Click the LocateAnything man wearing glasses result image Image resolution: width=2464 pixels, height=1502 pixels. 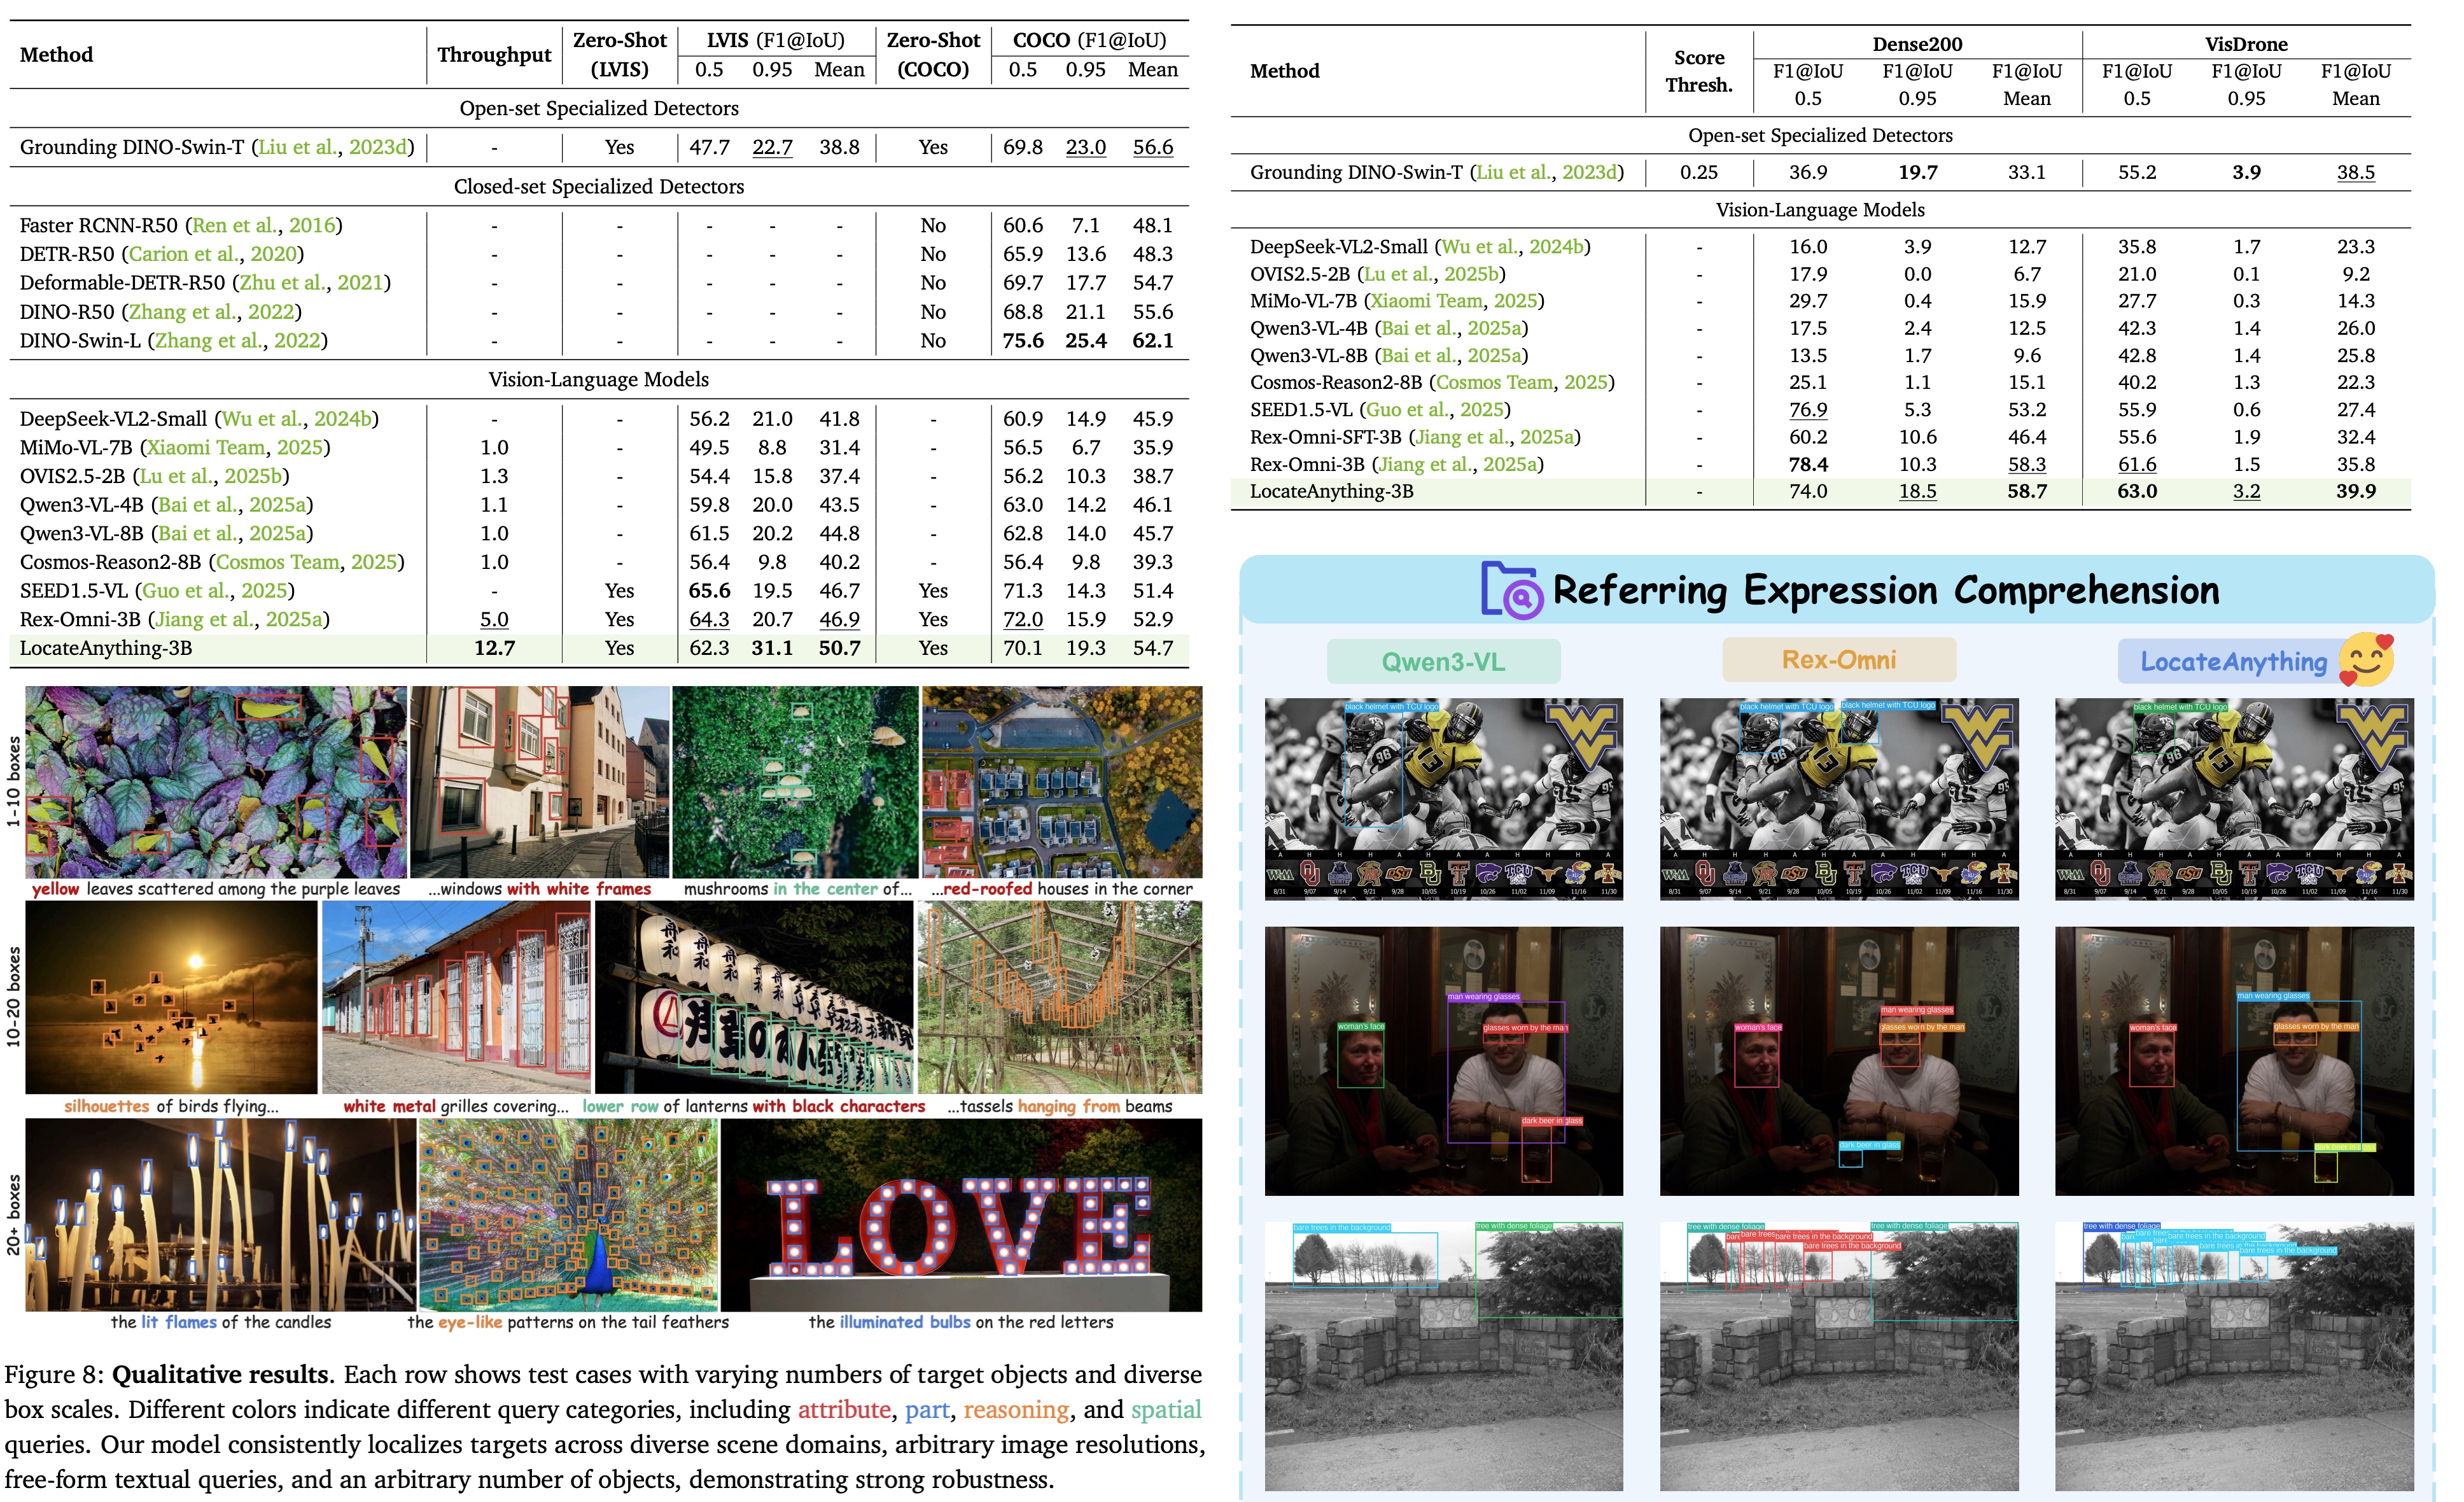click(x=2234, y=1061)
